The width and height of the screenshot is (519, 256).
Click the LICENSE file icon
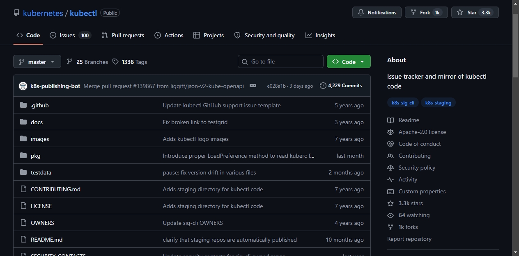tap(23, 206)
